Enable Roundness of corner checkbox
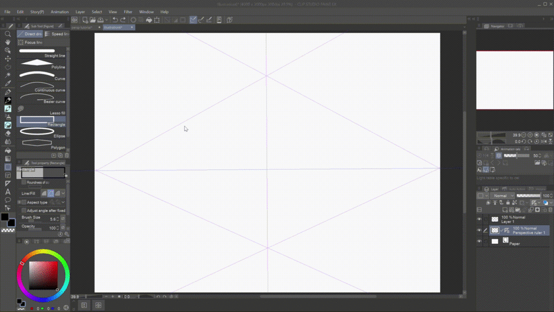 (24, 182)
